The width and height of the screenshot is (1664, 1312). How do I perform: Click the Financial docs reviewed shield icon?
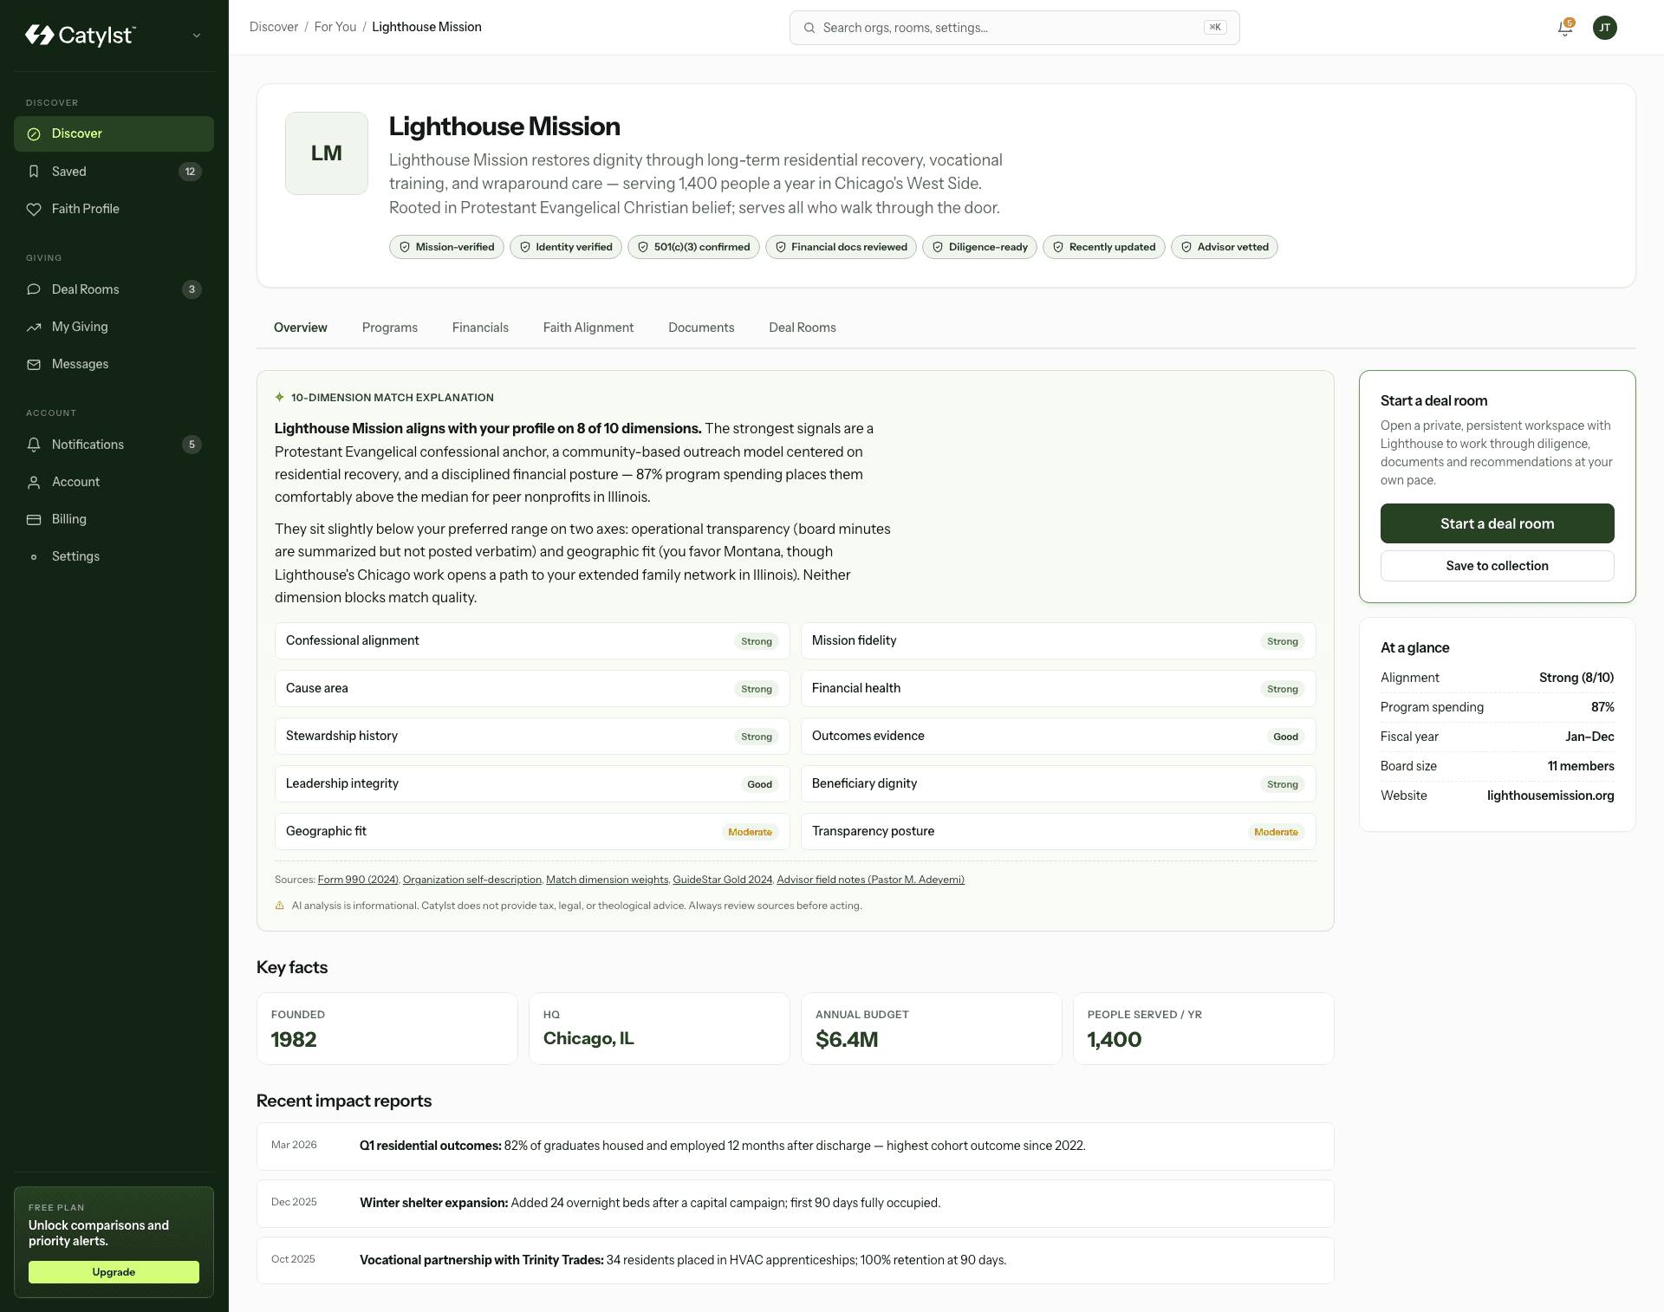(x=781, y=247)
